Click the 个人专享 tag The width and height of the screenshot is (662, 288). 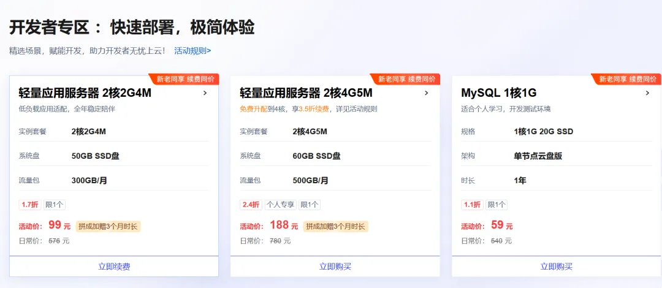point(281,205)
